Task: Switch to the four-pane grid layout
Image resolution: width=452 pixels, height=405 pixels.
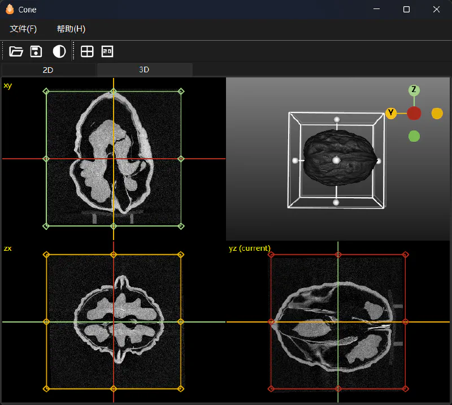Action: (x=87, y=51)
